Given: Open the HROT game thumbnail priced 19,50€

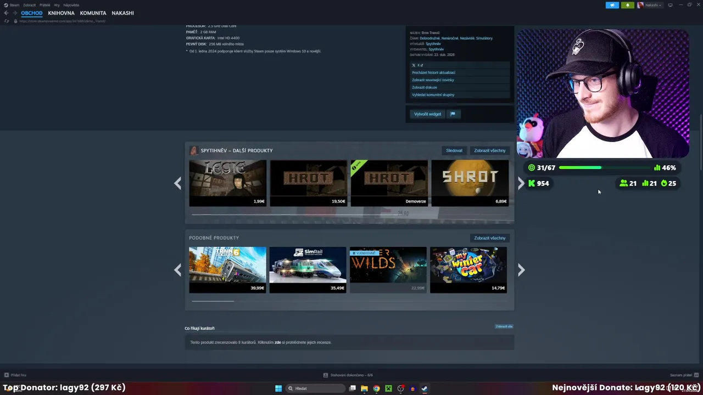Looking at the screenshot, I should click(308, 183).
